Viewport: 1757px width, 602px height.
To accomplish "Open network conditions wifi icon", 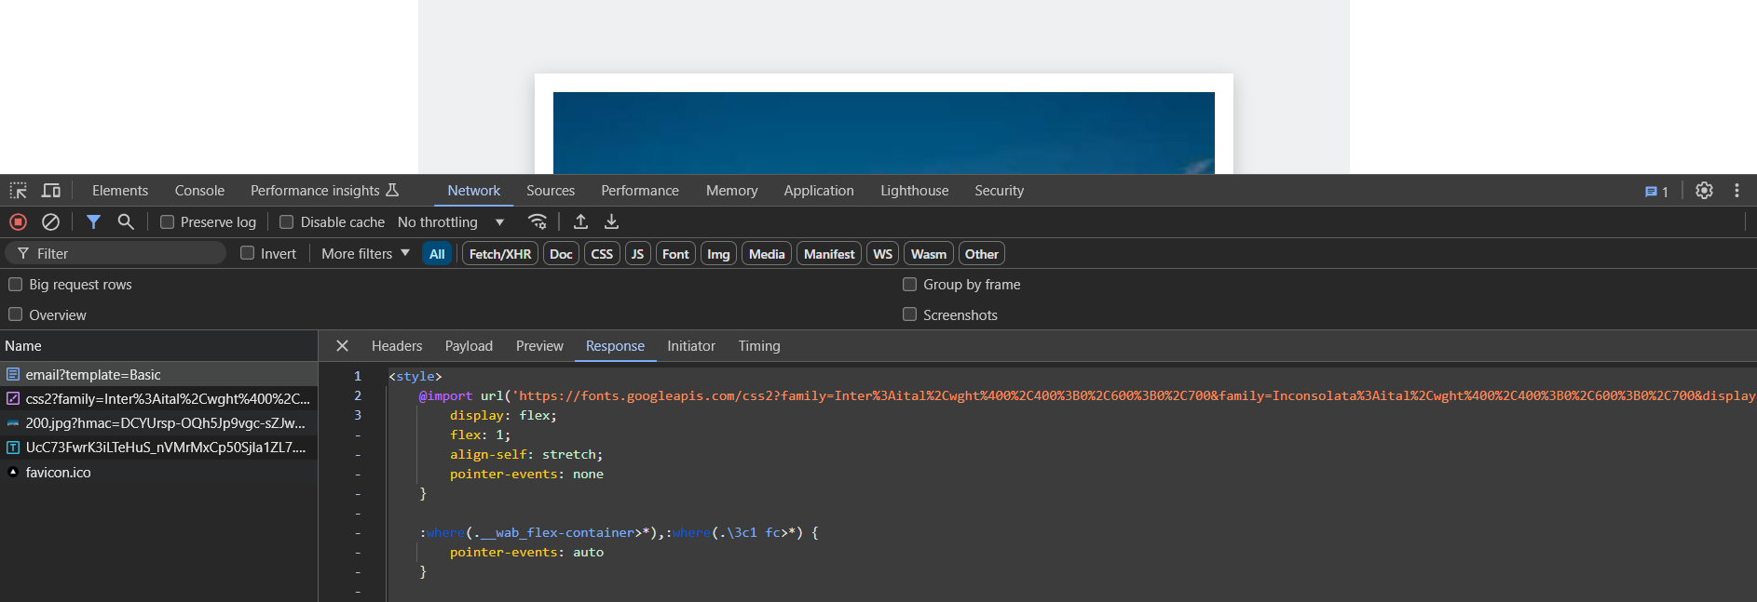I will click(x=538, y=222).
